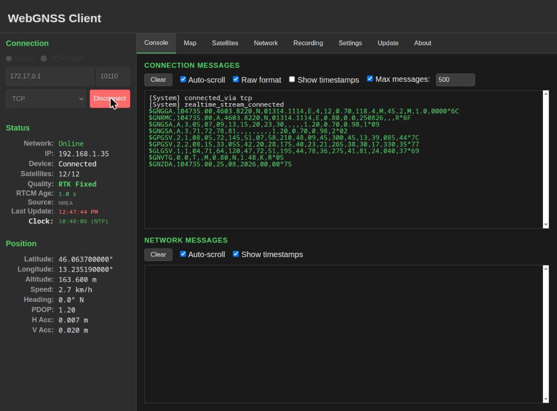Viewport: 557px width, 411px height.
Task: Open the Settings tab
Action: (350, 43)
